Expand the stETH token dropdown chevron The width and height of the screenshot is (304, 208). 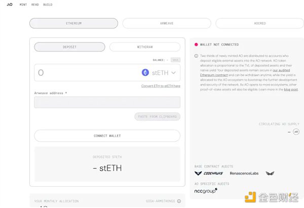click(173, 73)
